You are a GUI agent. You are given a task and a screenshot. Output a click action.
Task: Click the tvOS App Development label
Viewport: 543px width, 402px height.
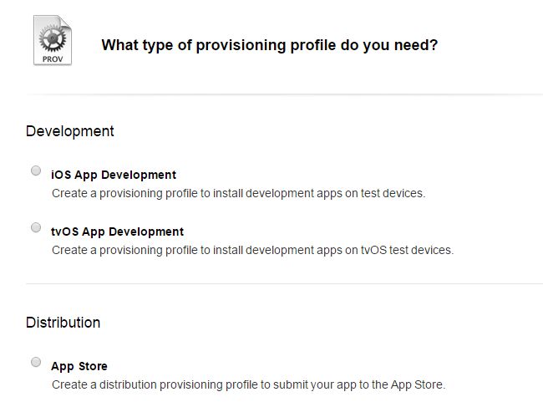117,232
